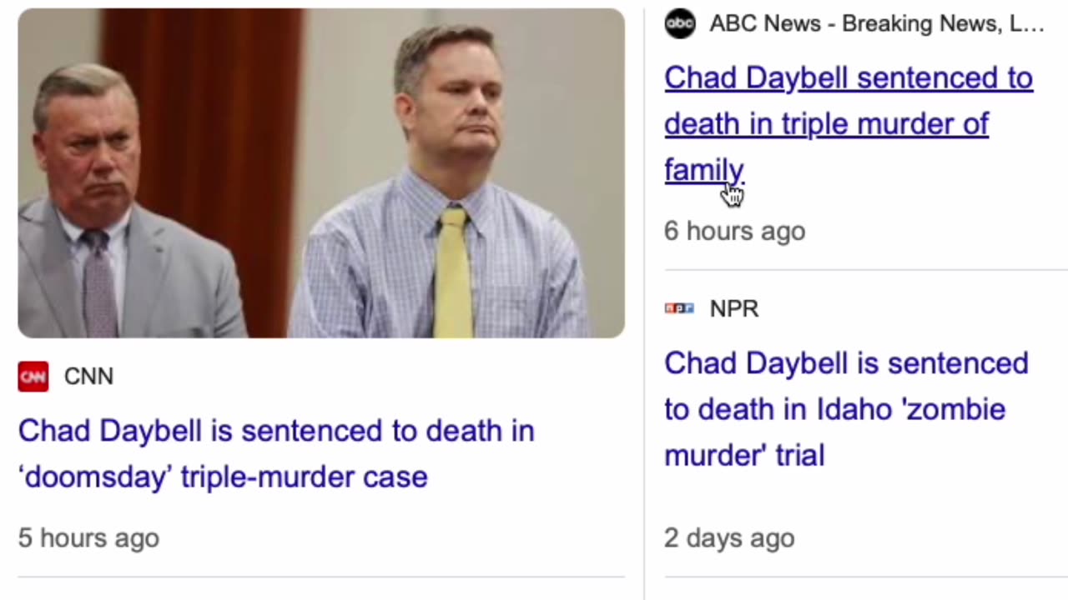
Task: Open CNN's 'doomsday' triple-murder case headline
Action: pyautogui.click(x=275, y=453)
